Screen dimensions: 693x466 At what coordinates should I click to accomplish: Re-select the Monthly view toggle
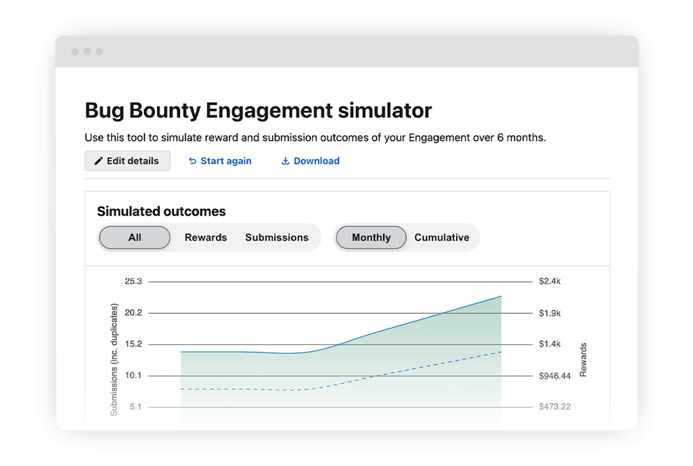pos(371,237)
